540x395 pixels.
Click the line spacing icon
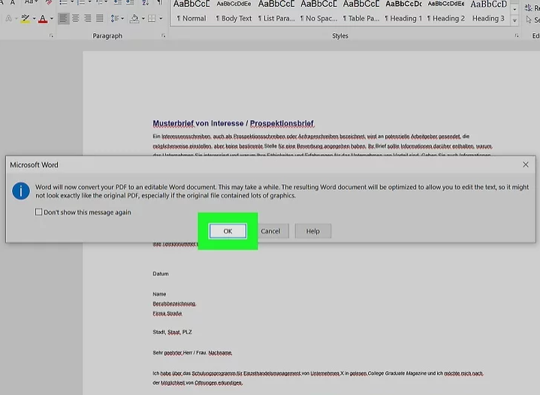pyautogui.click(x=116, y=18)
